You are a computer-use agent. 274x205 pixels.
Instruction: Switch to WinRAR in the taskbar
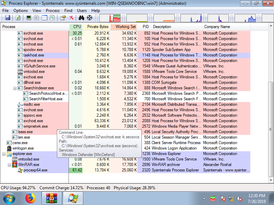coord(52,198)
